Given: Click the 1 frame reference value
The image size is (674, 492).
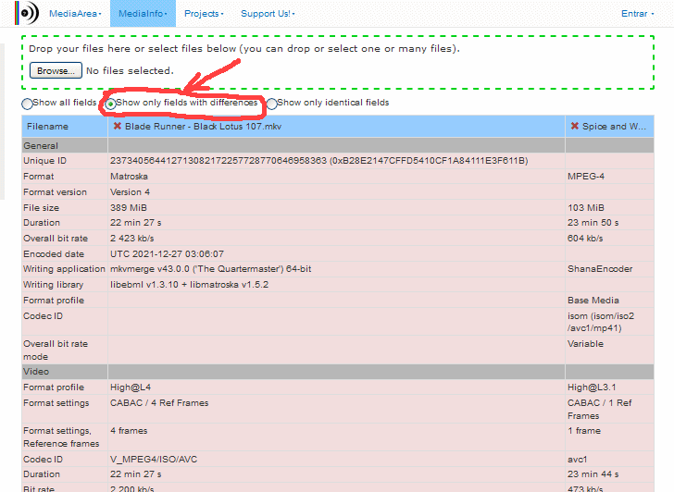Looking at the screenshot, I should pyautogui.click(x=583, y=431).
